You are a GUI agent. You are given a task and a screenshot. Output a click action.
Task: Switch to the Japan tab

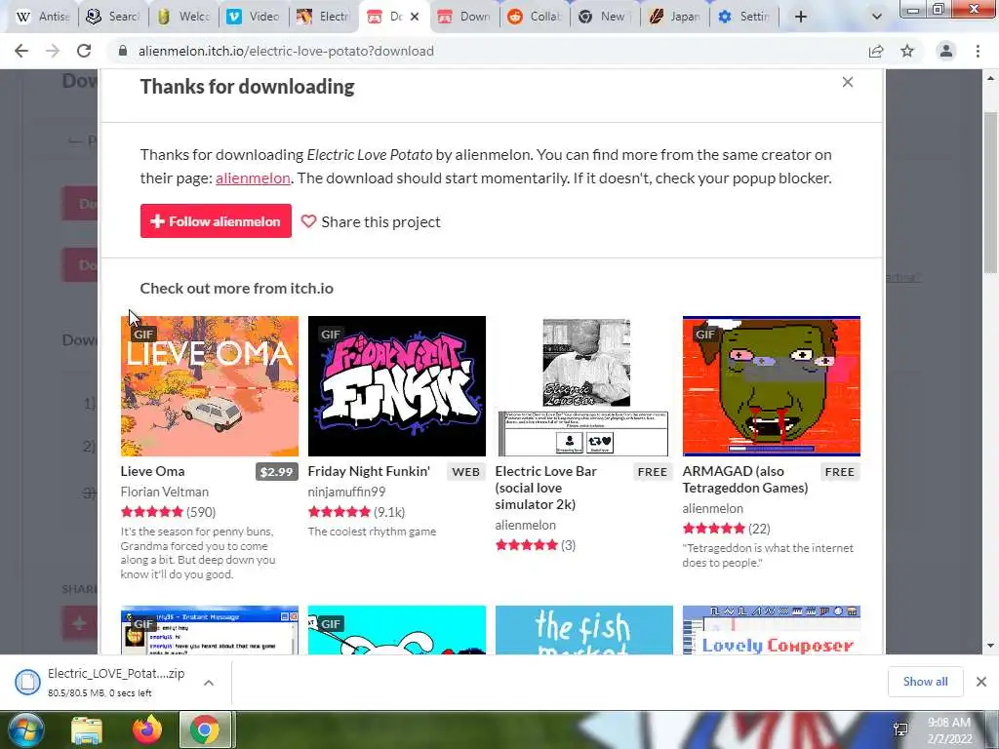tap(675, 17)
